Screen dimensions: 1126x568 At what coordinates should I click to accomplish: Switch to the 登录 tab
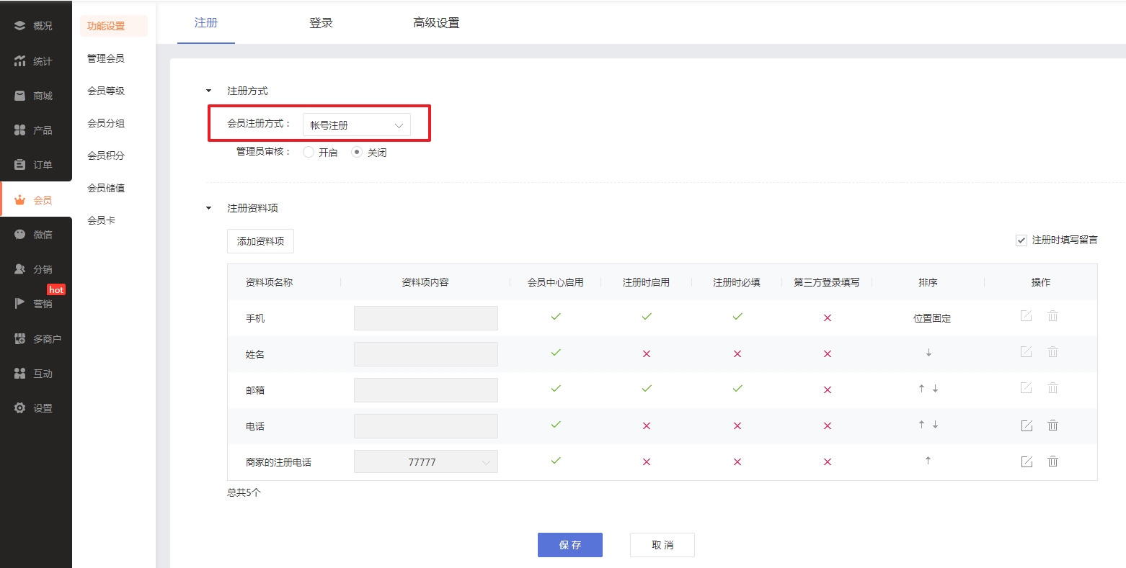pos(321,23)
